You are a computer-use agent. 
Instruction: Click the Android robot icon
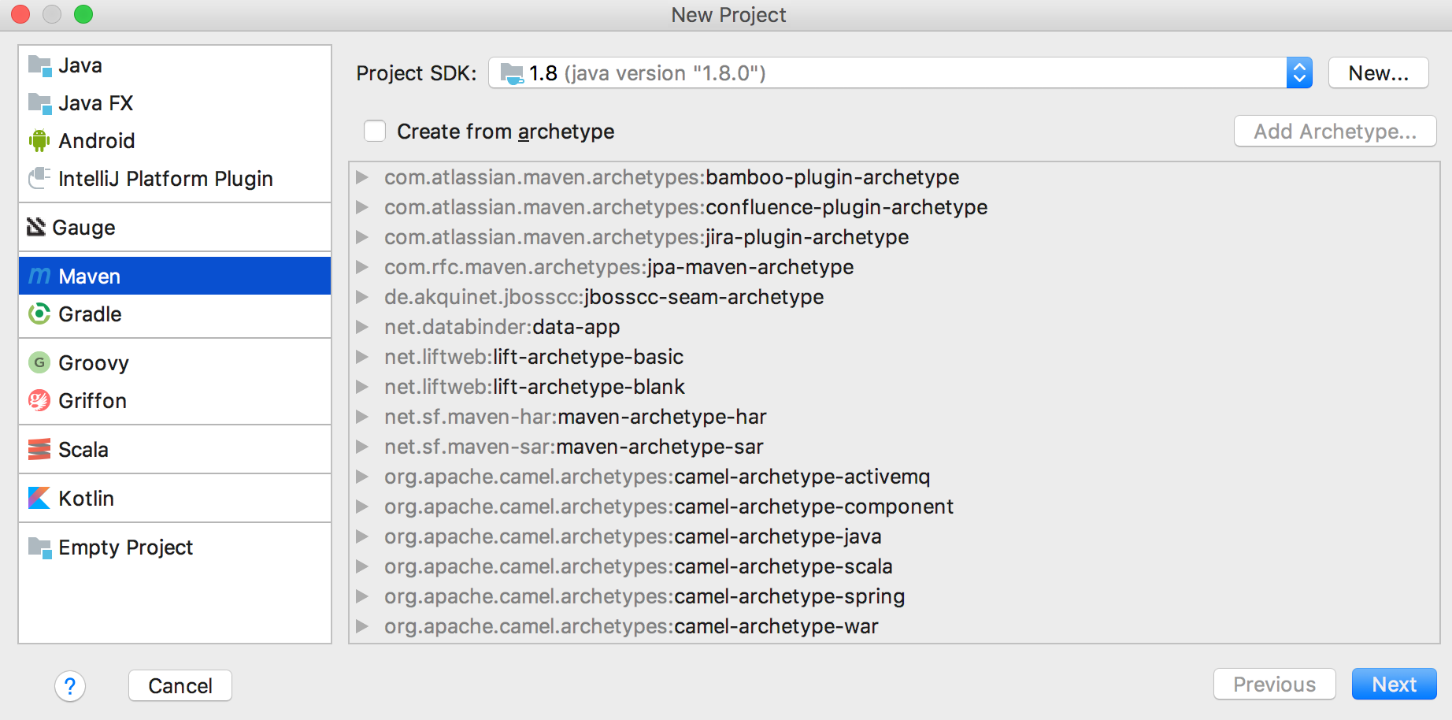39,141
